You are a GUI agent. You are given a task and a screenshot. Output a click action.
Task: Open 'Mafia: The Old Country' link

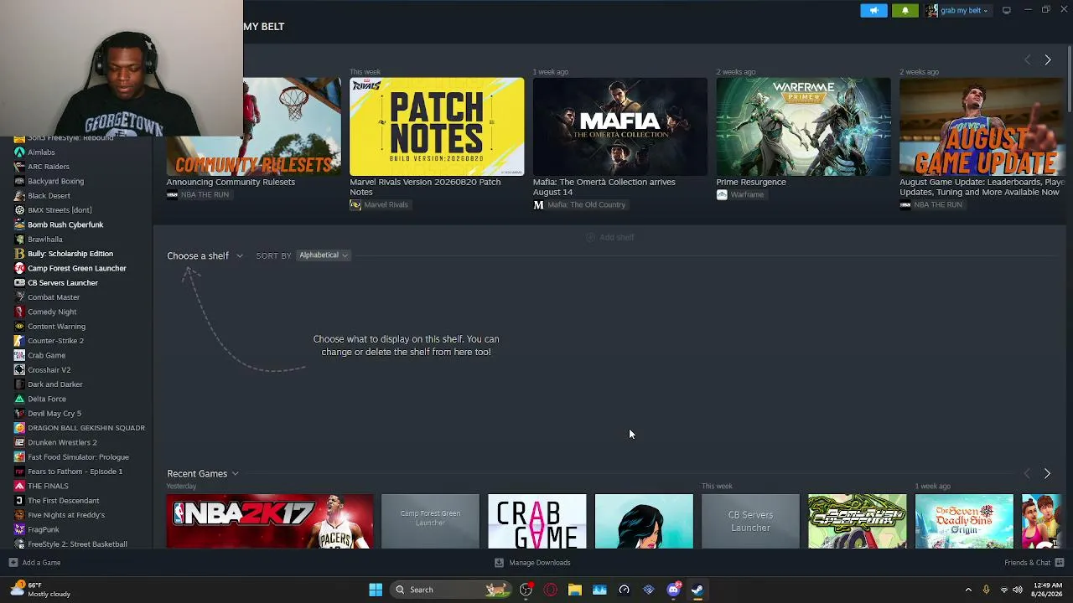[x=579, y=204]
